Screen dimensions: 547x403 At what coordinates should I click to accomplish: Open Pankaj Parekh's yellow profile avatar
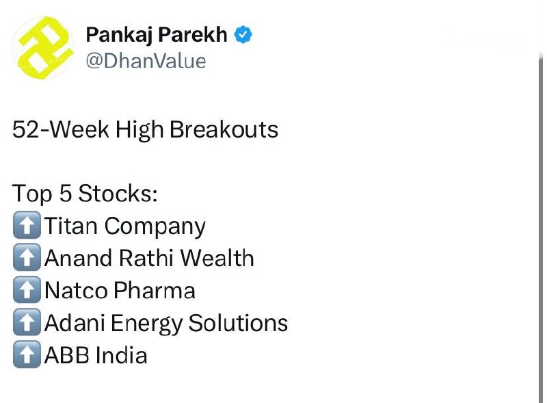(43, 47)
